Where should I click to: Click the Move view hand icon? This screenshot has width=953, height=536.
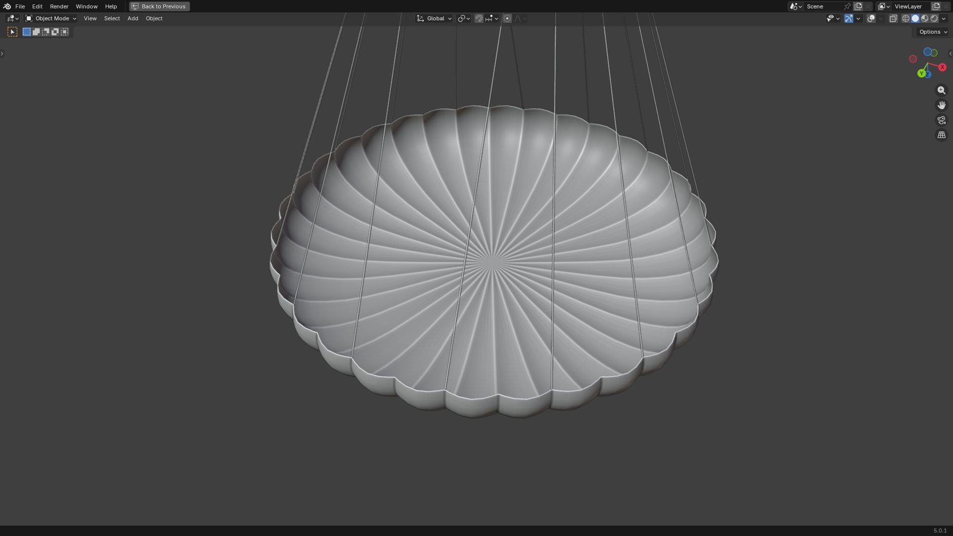pos(941,105)
